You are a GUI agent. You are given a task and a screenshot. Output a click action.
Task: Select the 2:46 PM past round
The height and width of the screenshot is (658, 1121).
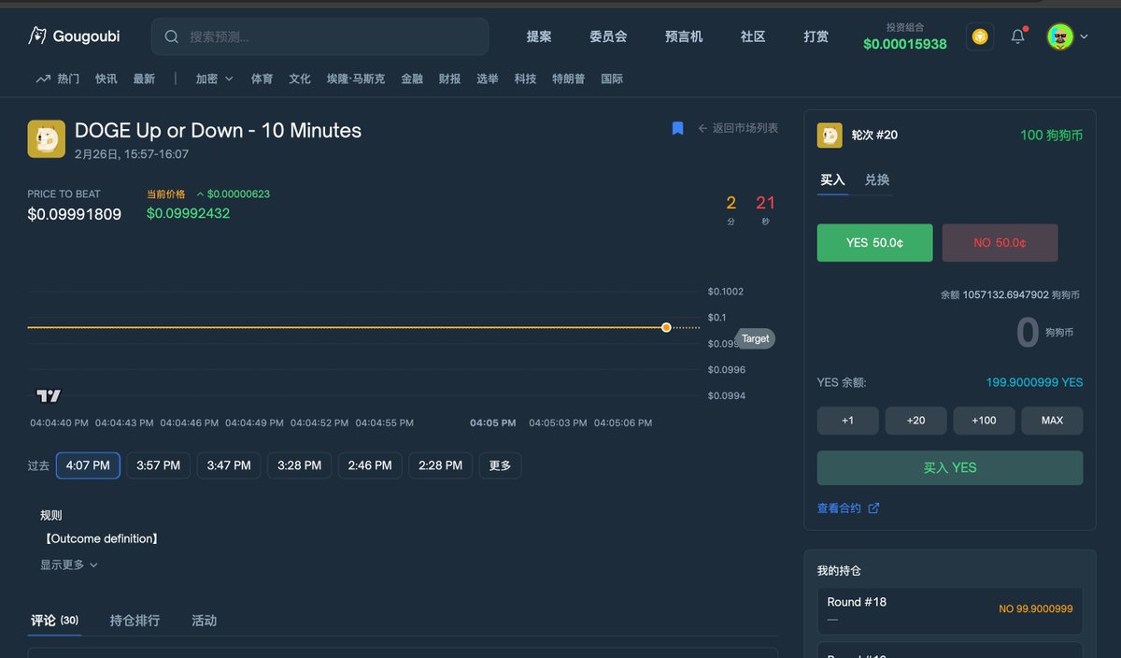click(x=370, y=465)
